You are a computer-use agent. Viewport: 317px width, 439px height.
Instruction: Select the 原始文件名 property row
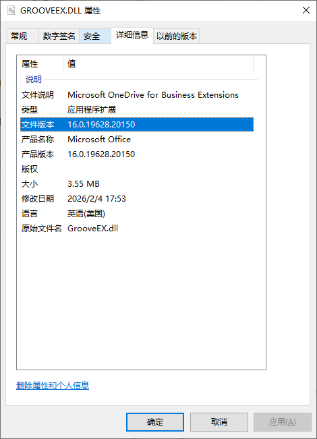(137, 229)
